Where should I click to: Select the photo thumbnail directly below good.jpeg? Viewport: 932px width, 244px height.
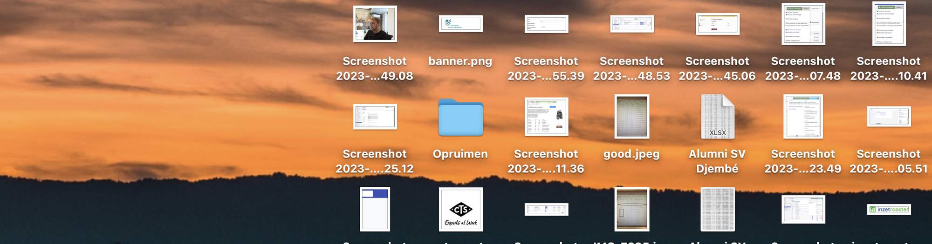coord(631,209)
